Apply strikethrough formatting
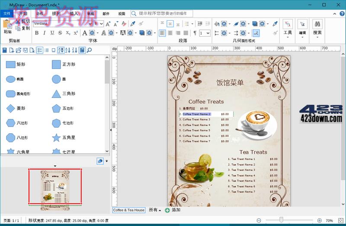Image resolution: width=346 pixels, height=226 pixels. [x=60, y=33]
